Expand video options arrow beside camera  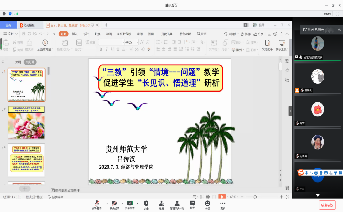[122, 203]
